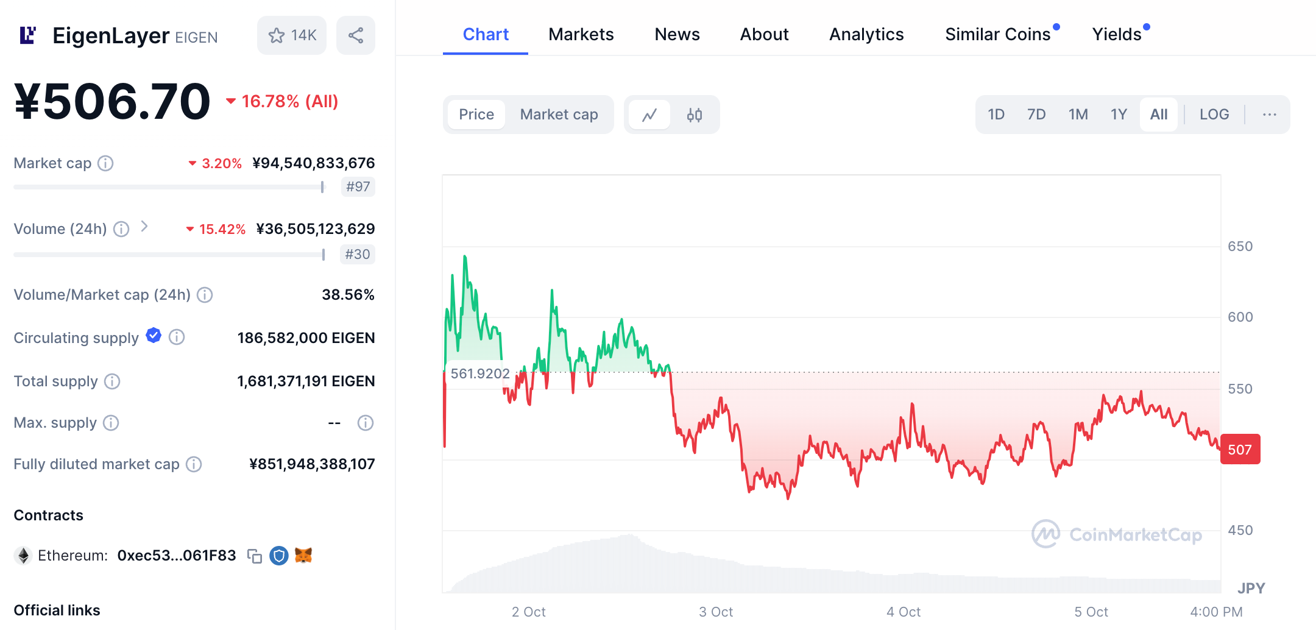Click the MetaMask fox icon
Viewport: 1316px width, 630px height.
click(303, 556)
